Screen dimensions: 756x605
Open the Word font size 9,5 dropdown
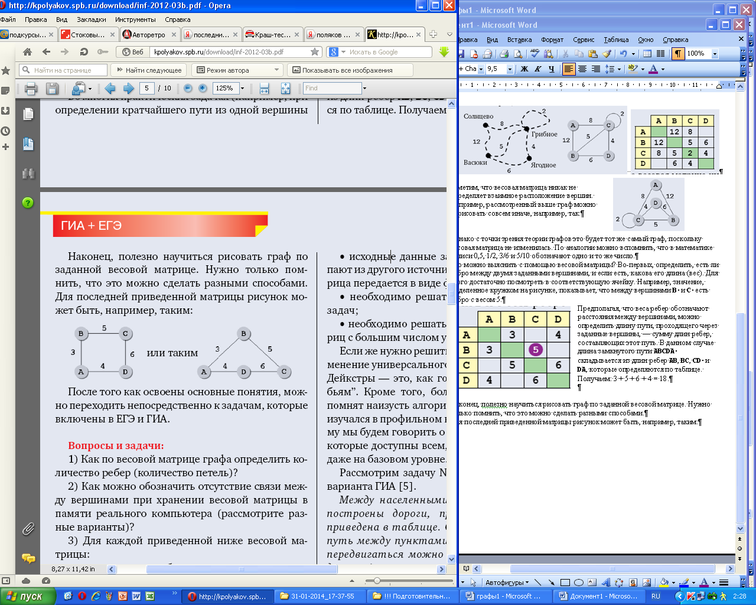[x=510, y=69]
